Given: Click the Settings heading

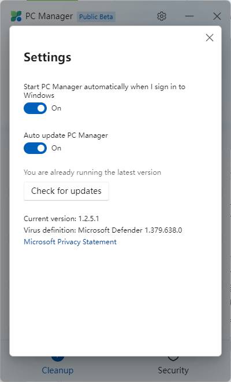Looking at the screenshot, I should click(47, 57).
